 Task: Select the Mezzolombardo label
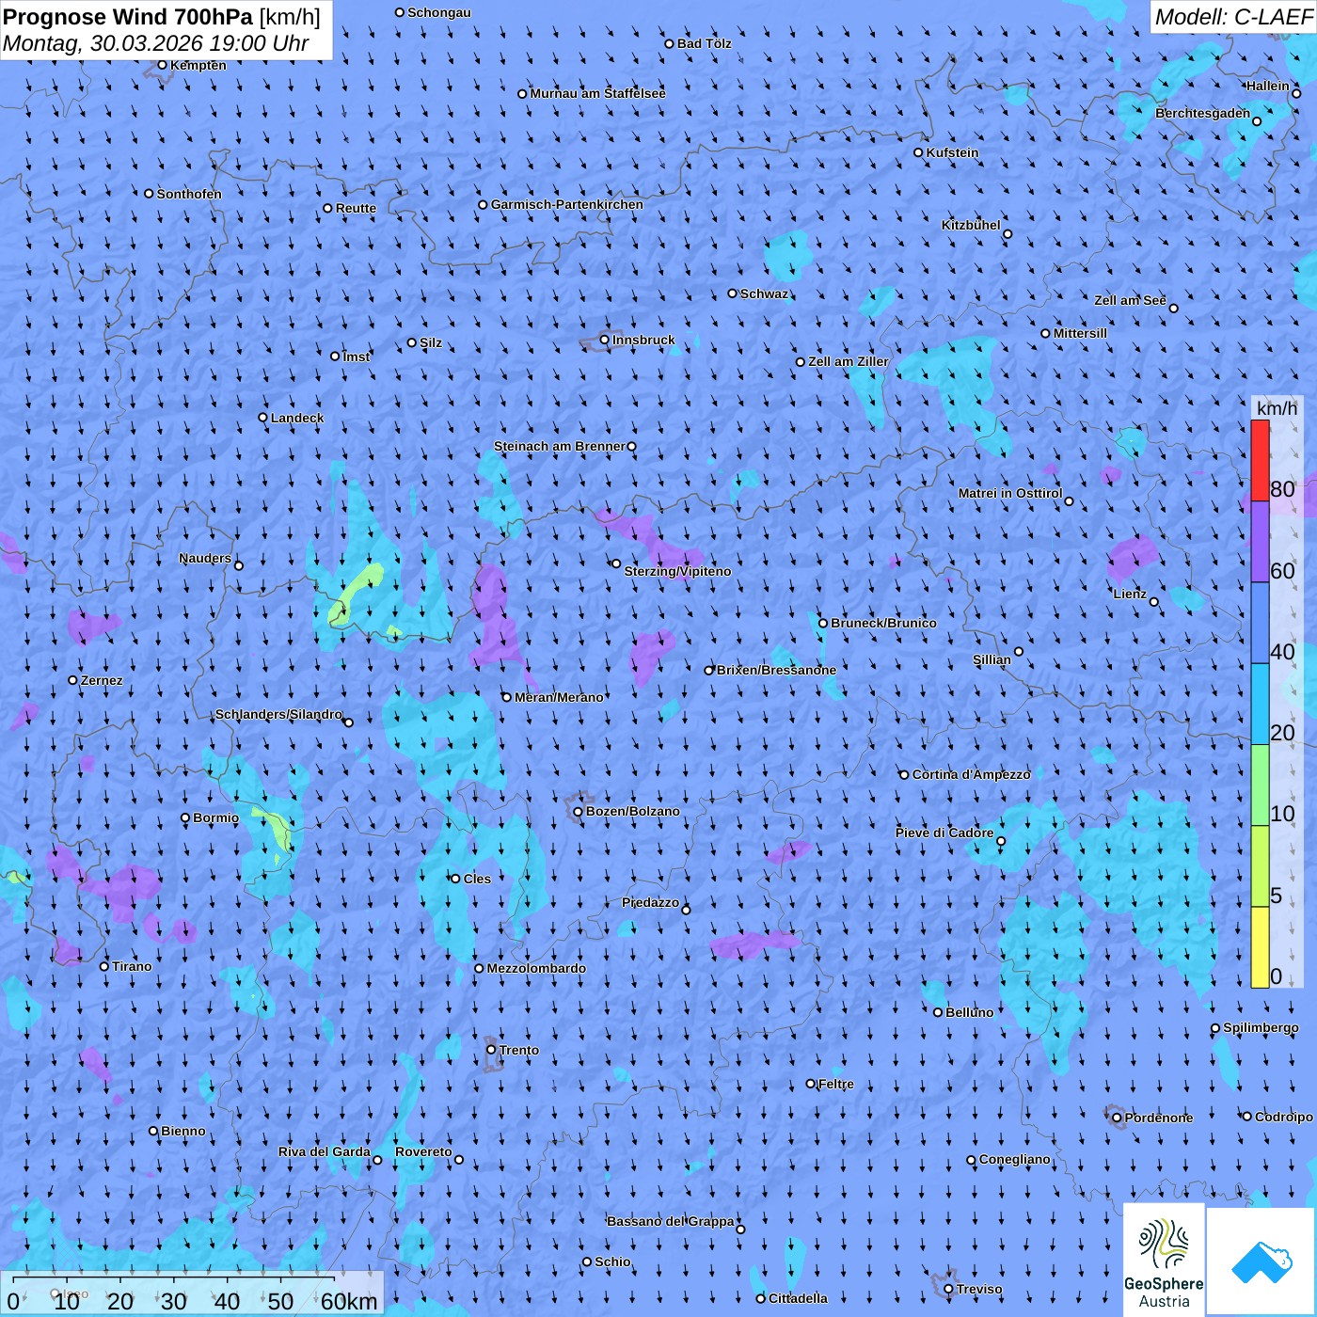[536, 968]
